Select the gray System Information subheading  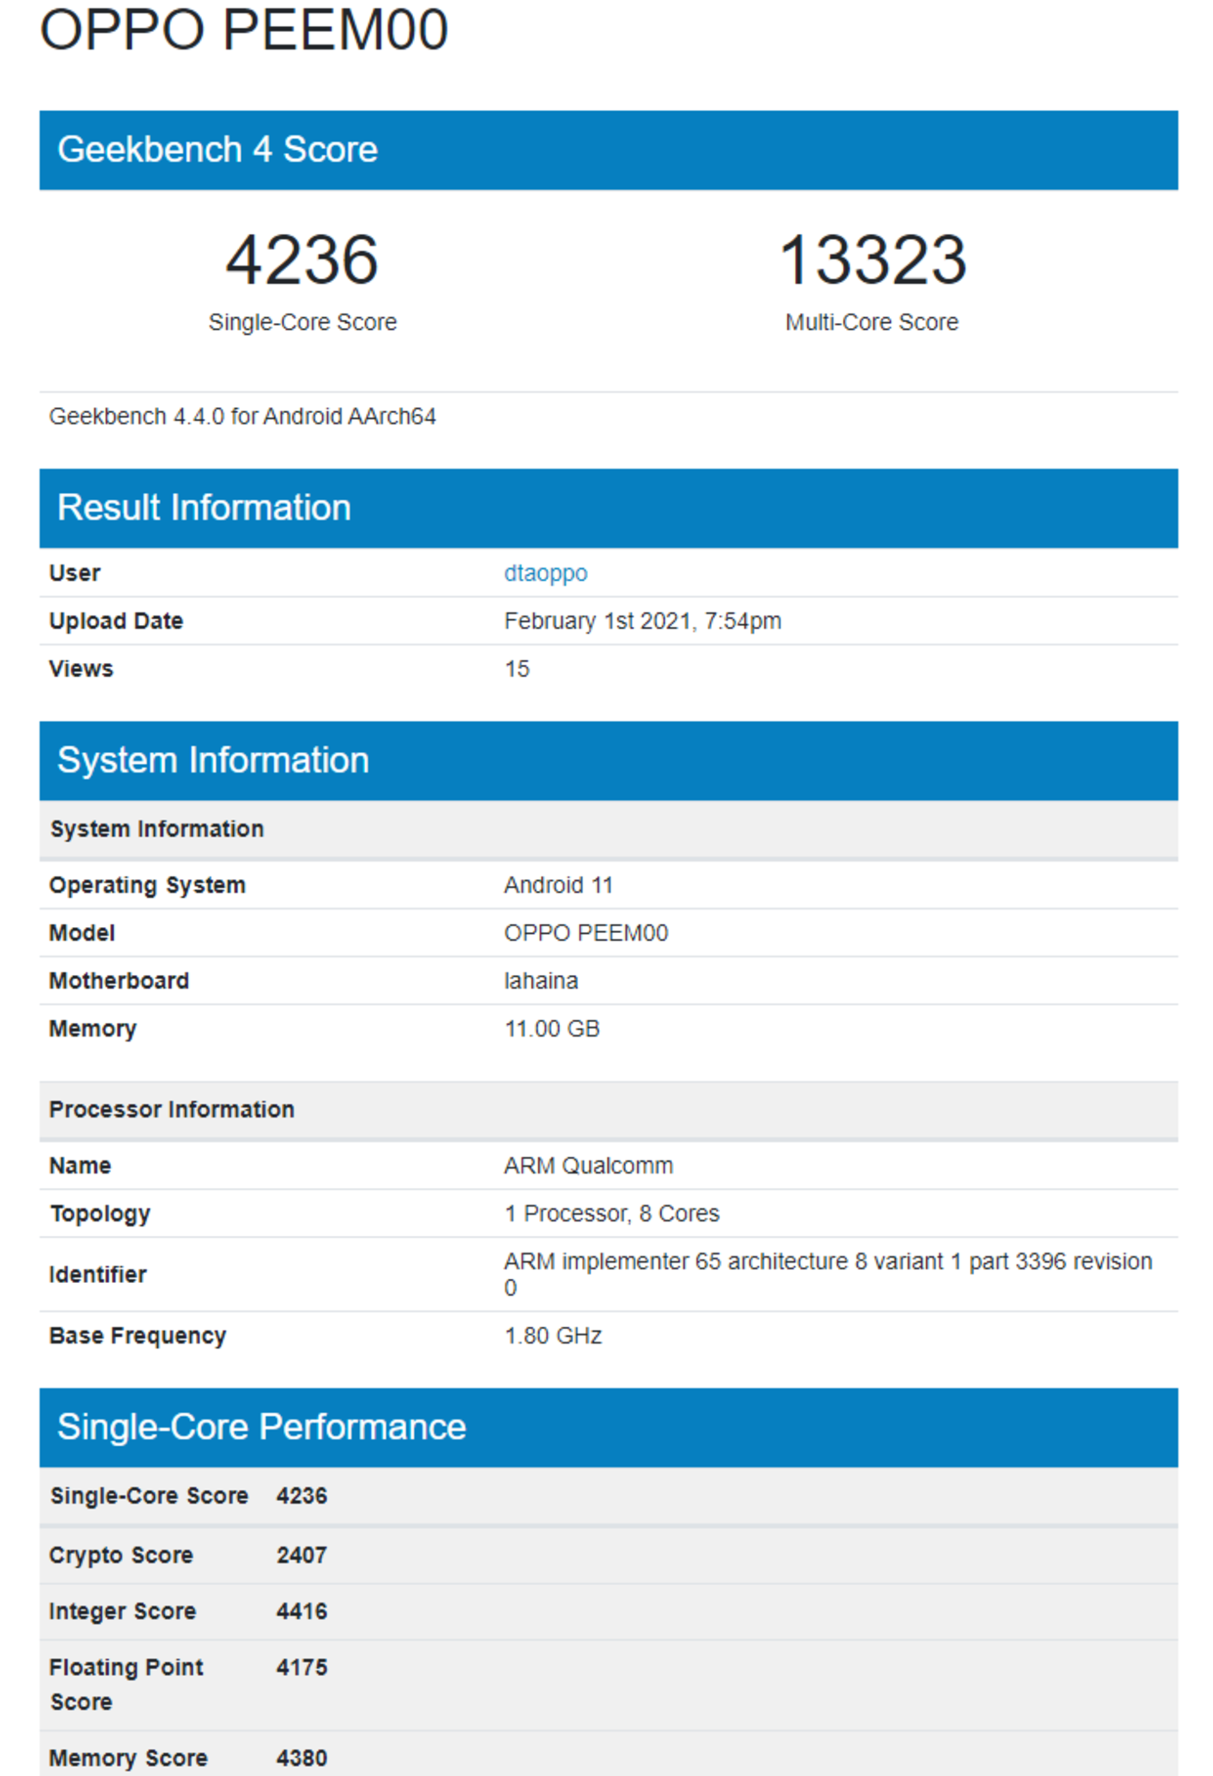pos(157,829)
